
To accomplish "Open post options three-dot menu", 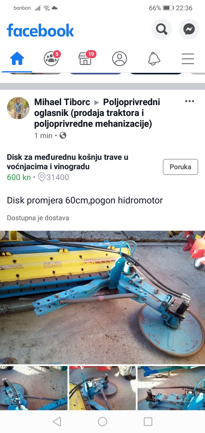I will point(190,101).
